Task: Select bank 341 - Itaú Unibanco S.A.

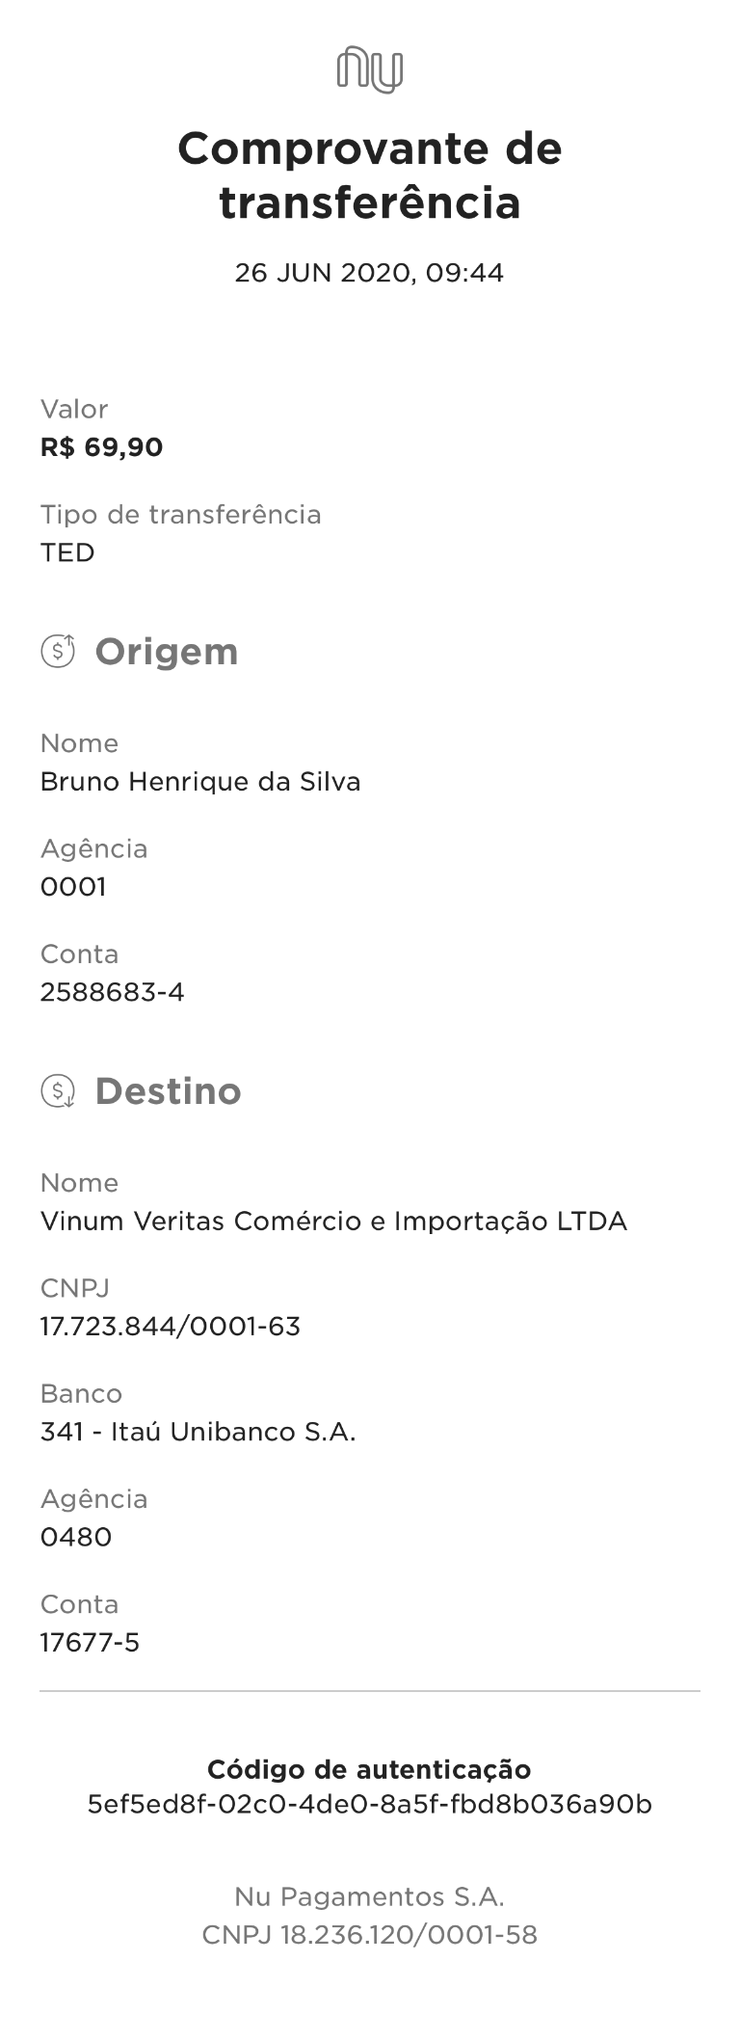Action: coord(198,1432)
